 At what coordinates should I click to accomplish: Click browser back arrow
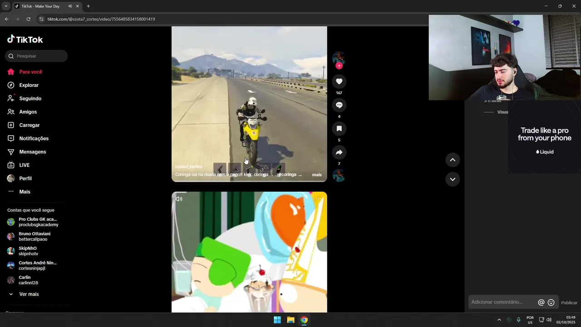6,19
